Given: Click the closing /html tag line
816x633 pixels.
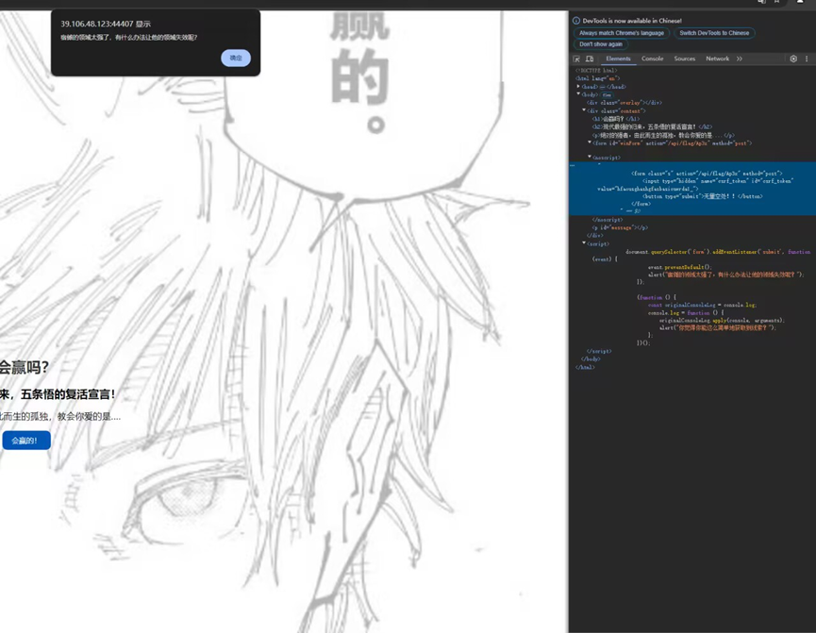Looking at the screenshot, I should [x=585, y=367].
